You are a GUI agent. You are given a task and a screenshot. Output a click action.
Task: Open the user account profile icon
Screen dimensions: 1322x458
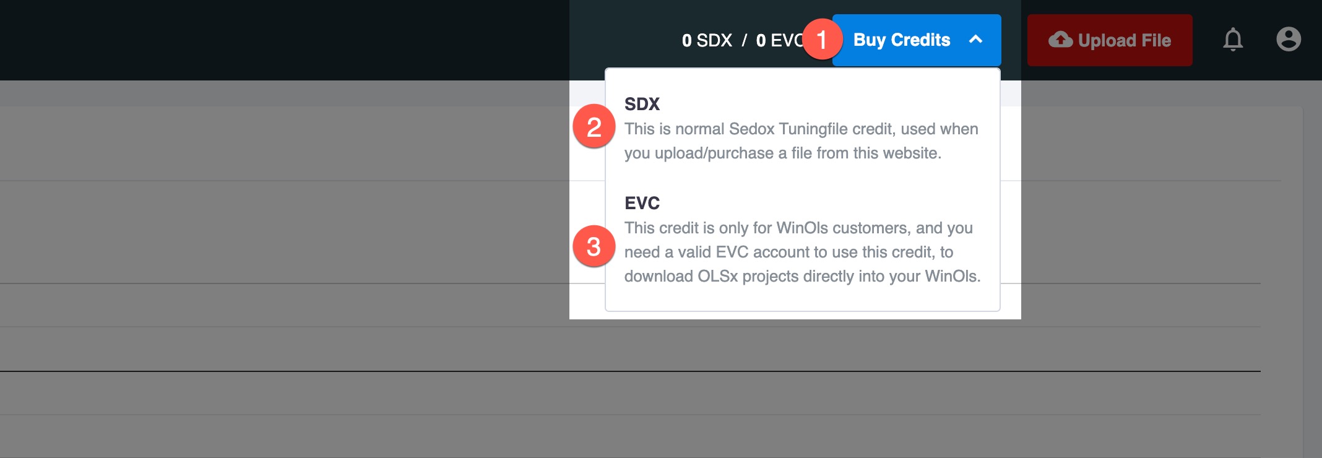click(x=1289, y=40)
